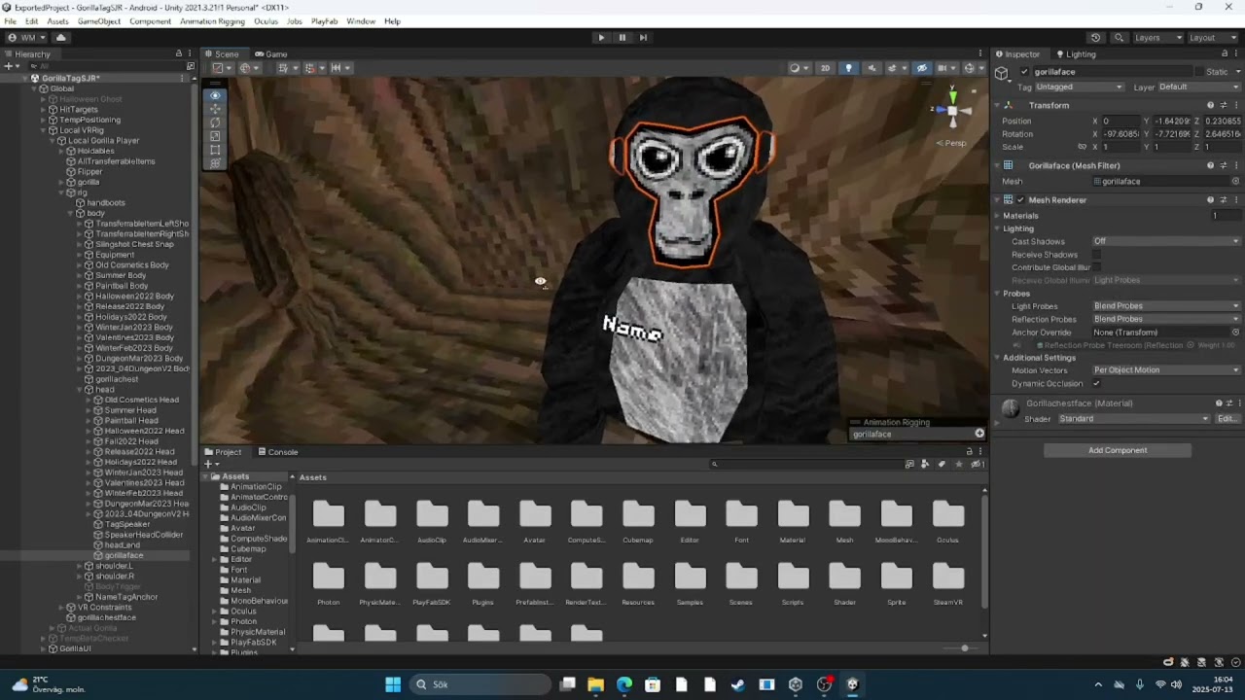Click the material Edit... button
1245x700 pixels.
click(x=1227, y=419)
